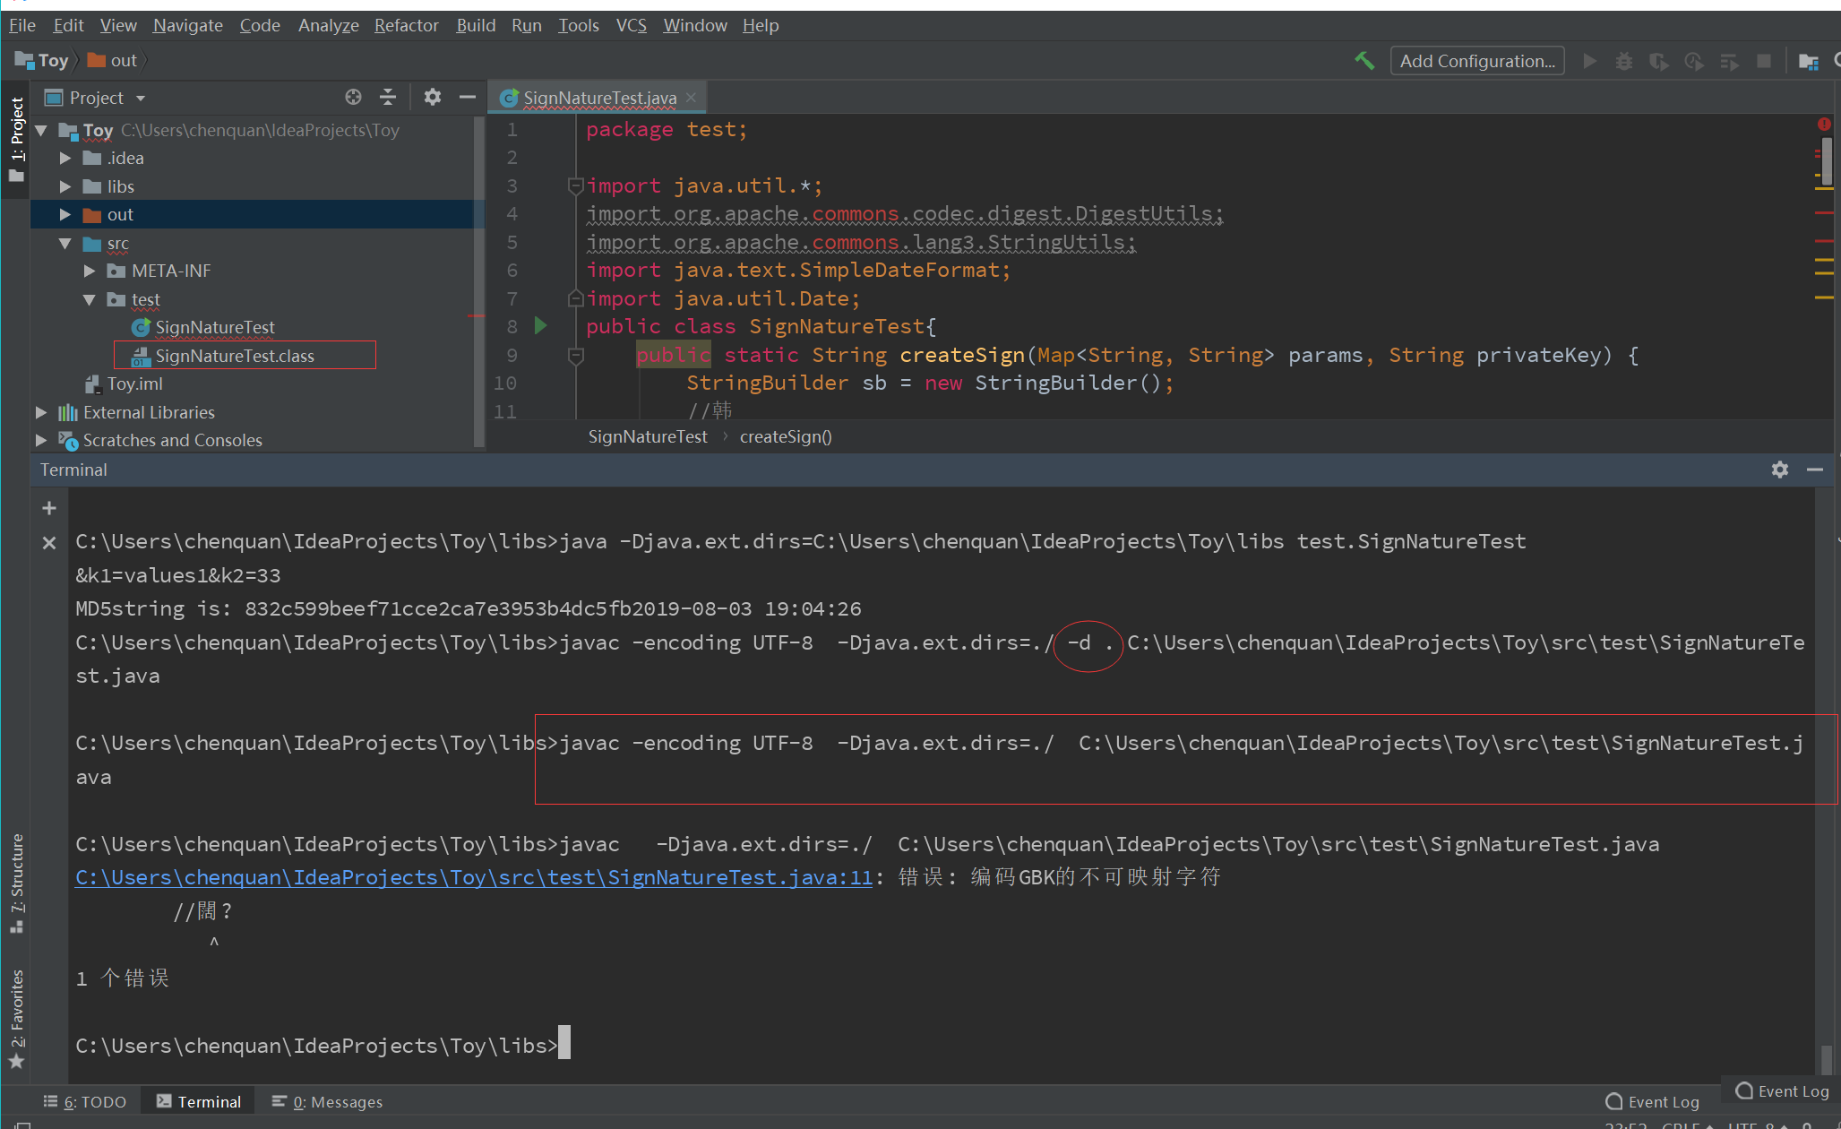
Task: Click the locate file target icon in Project panel
Action: (353, 97)
